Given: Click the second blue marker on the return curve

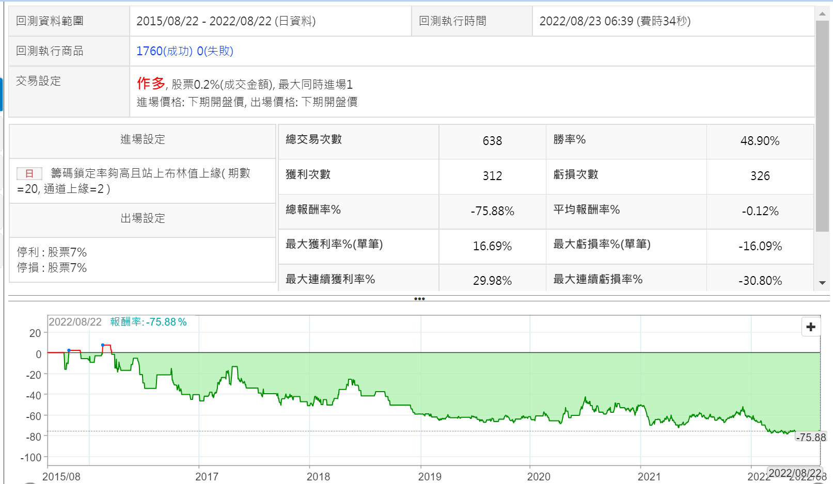Looking at the screenshot, I should point(103,345).
